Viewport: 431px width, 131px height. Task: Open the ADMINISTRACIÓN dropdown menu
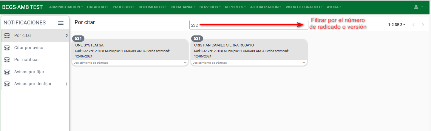pyautogui.click(x=66, y=7)
